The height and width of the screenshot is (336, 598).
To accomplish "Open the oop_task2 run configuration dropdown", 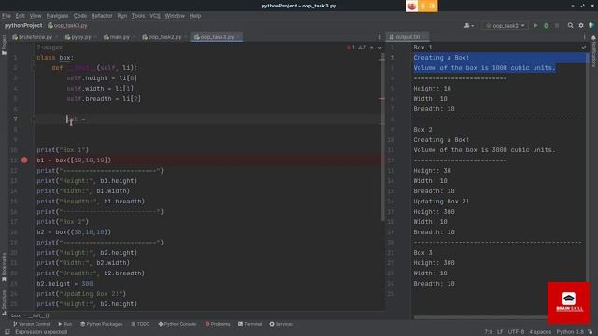I will 505,25.
